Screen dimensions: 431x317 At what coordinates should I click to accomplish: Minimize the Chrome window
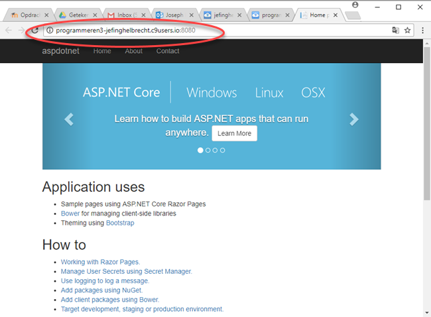377,7
